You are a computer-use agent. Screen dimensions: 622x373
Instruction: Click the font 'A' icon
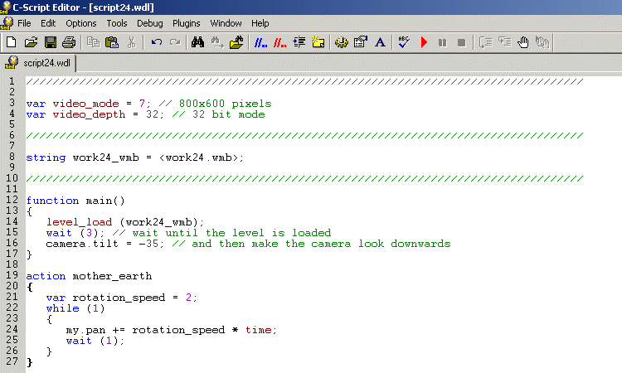[380, 42]
